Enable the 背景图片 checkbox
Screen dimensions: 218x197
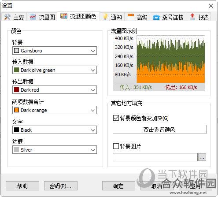pyautogui.click(x=116, y=146)
